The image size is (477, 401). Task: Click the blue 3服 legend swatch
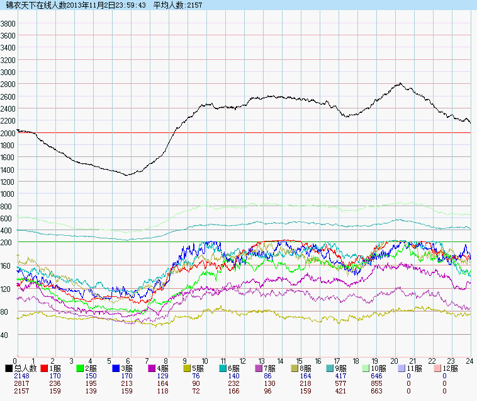coord(116,368)
